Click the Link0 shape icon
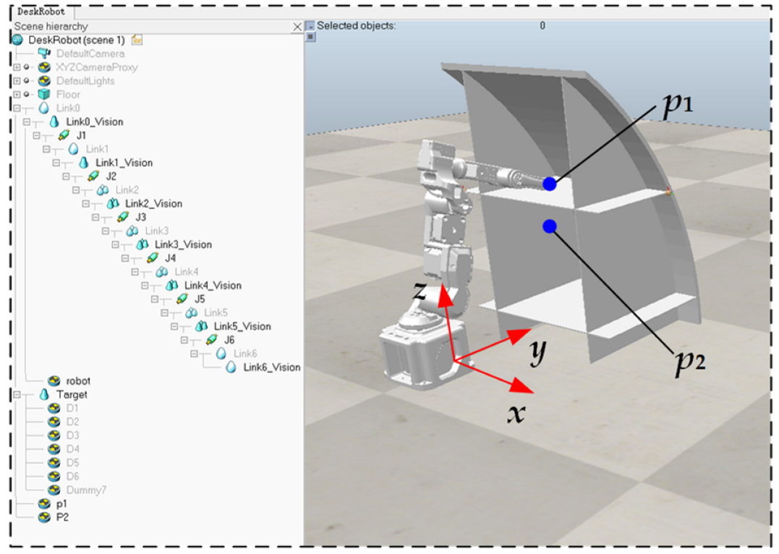 tap(44, 108)
